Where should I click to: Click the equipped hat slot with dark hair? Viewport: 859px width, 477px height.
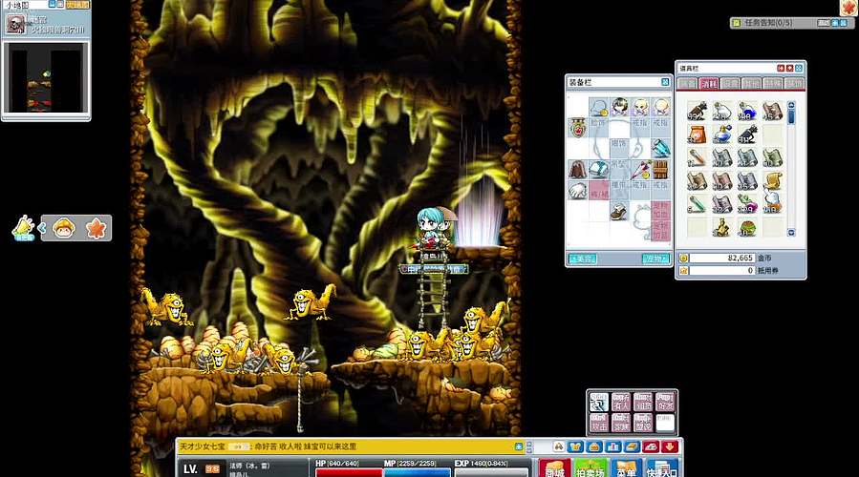pos(619,106)
